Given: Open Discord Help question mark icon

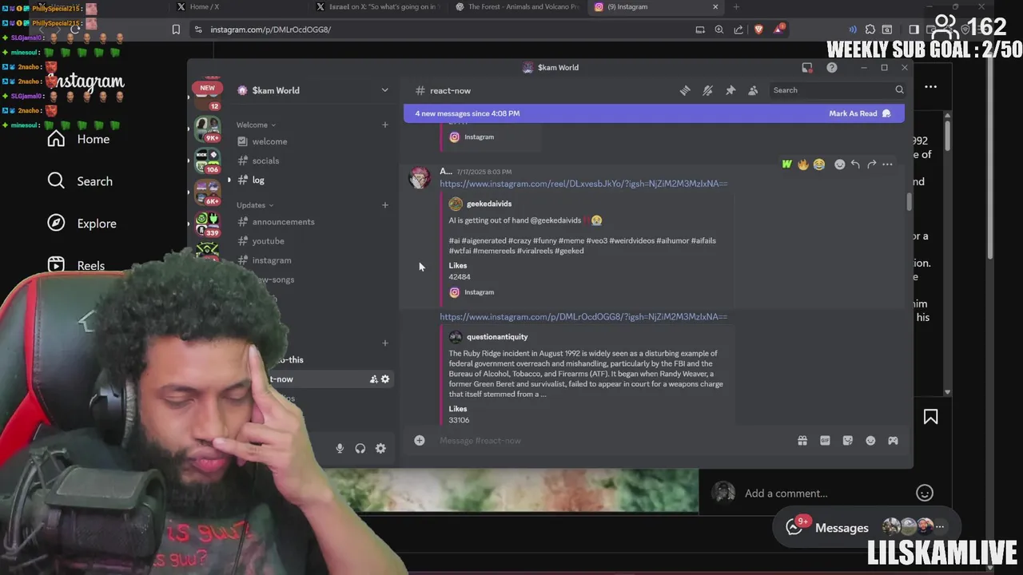Looking at the screenshot, I should point(832,68).
